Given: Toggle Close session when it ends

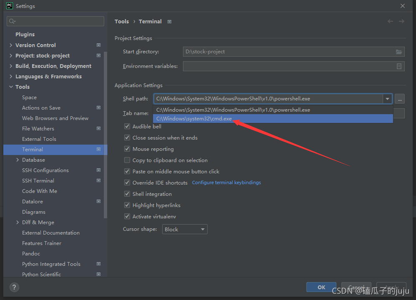Looking at the screenshot, I should [127, 137].
